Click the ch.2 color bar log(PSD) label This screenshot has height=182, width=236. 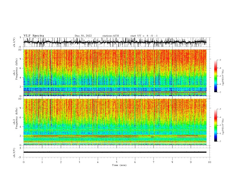point(223,127)
